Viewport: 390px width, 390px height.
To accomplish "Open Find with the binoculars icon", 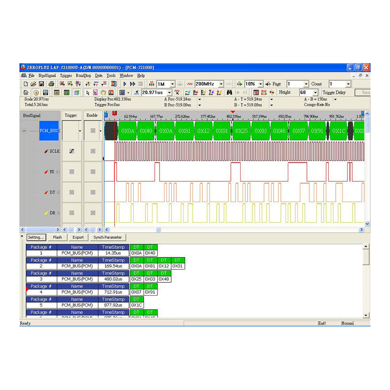I will click(x=229, y=92).
